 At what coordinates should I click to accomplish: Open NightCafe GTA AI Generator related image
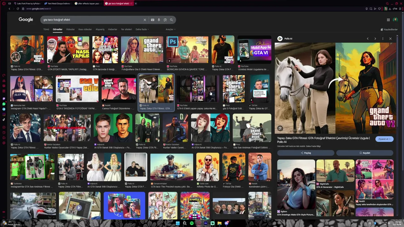pyautogui.click(x=335, y=171)
